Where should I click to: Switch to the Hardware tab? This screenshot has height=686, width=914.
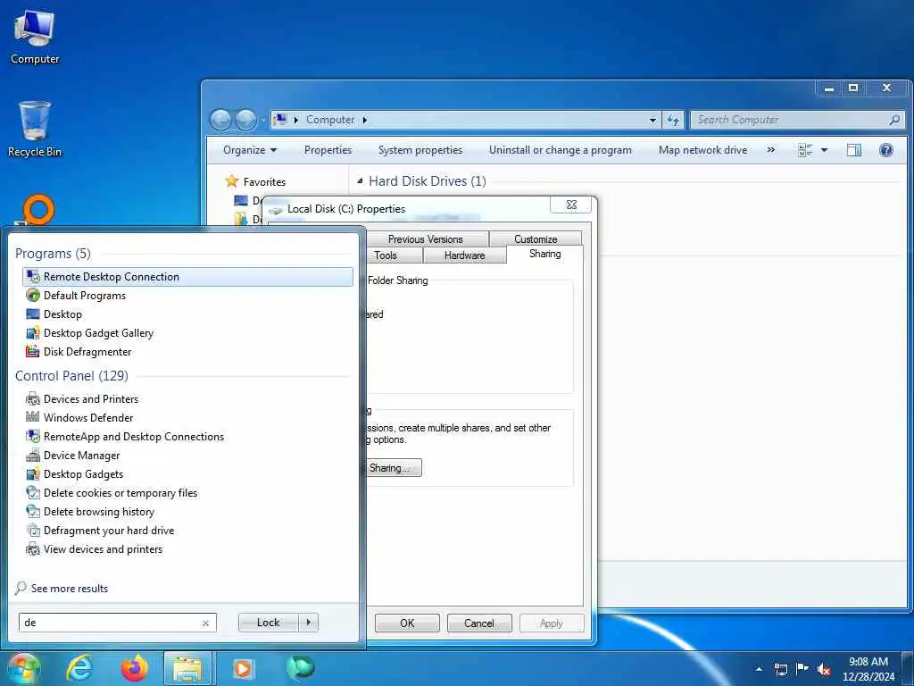[464, 255]
